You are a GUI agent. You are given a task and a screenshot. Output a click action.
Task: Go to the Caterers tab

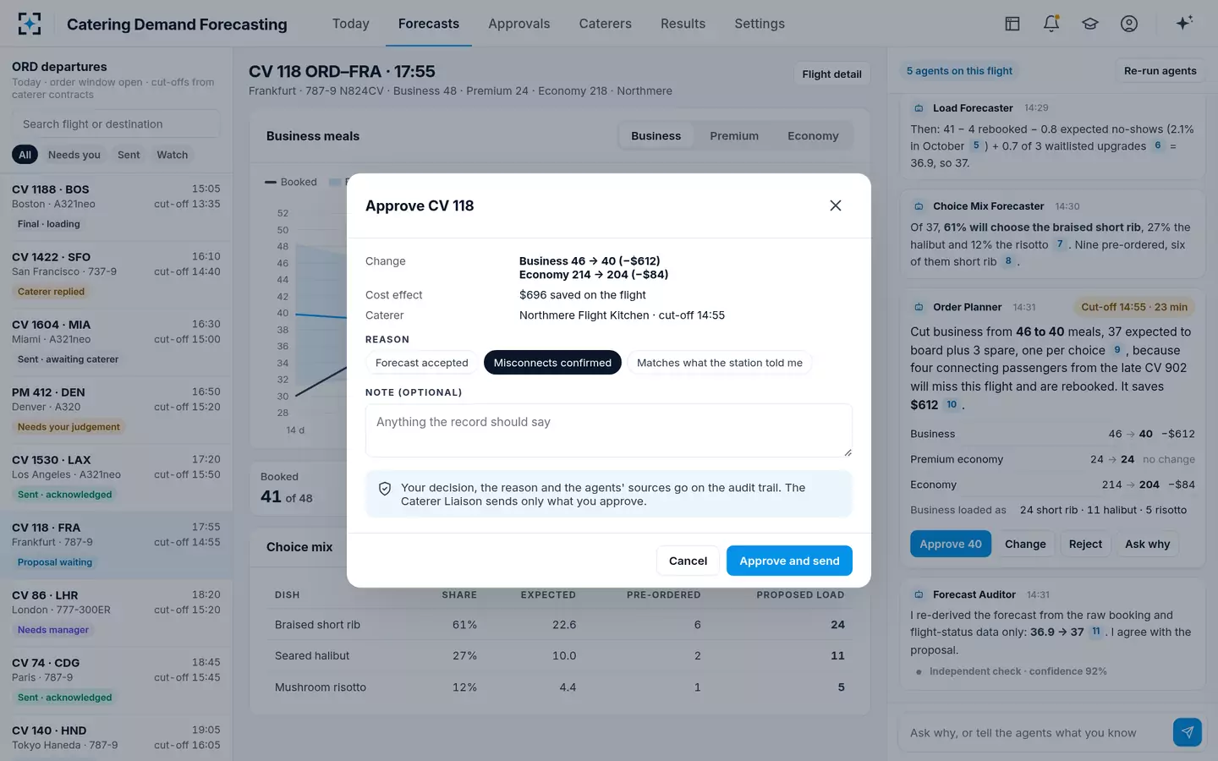(x=606, y=24)
